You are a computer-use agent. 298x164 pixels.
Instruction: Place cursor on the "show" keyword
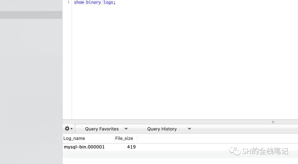[x=79, y=2]
